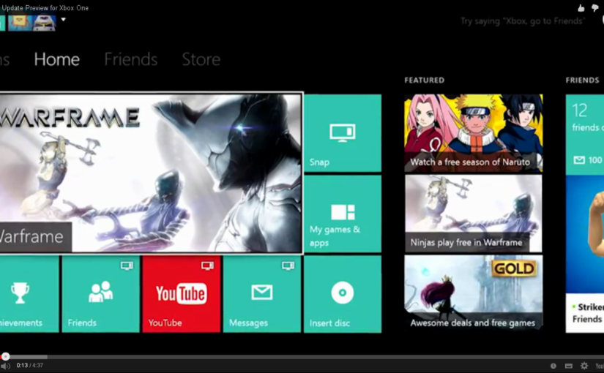Mute the video with the speaker icon
This screenshot has width=604, height=373.
point(5,366)
